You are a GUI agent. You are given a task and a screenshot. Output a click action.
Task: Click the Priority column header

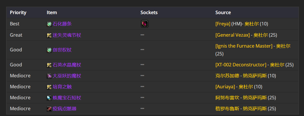pos(18,12)
